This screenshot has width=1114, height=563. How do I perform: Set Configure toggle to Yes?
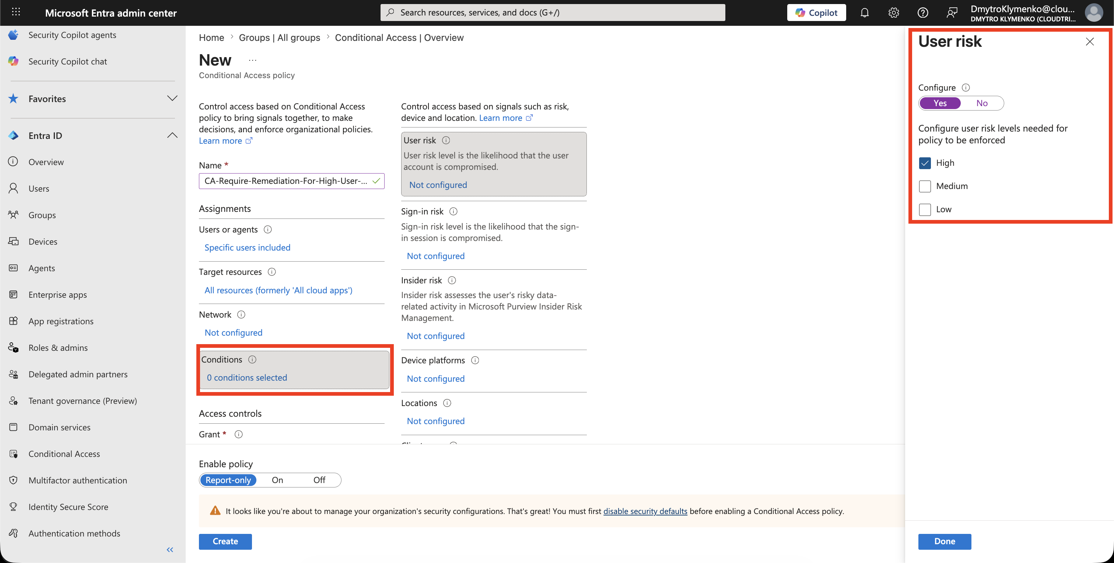pyautogui.click(x=940, y=103)
